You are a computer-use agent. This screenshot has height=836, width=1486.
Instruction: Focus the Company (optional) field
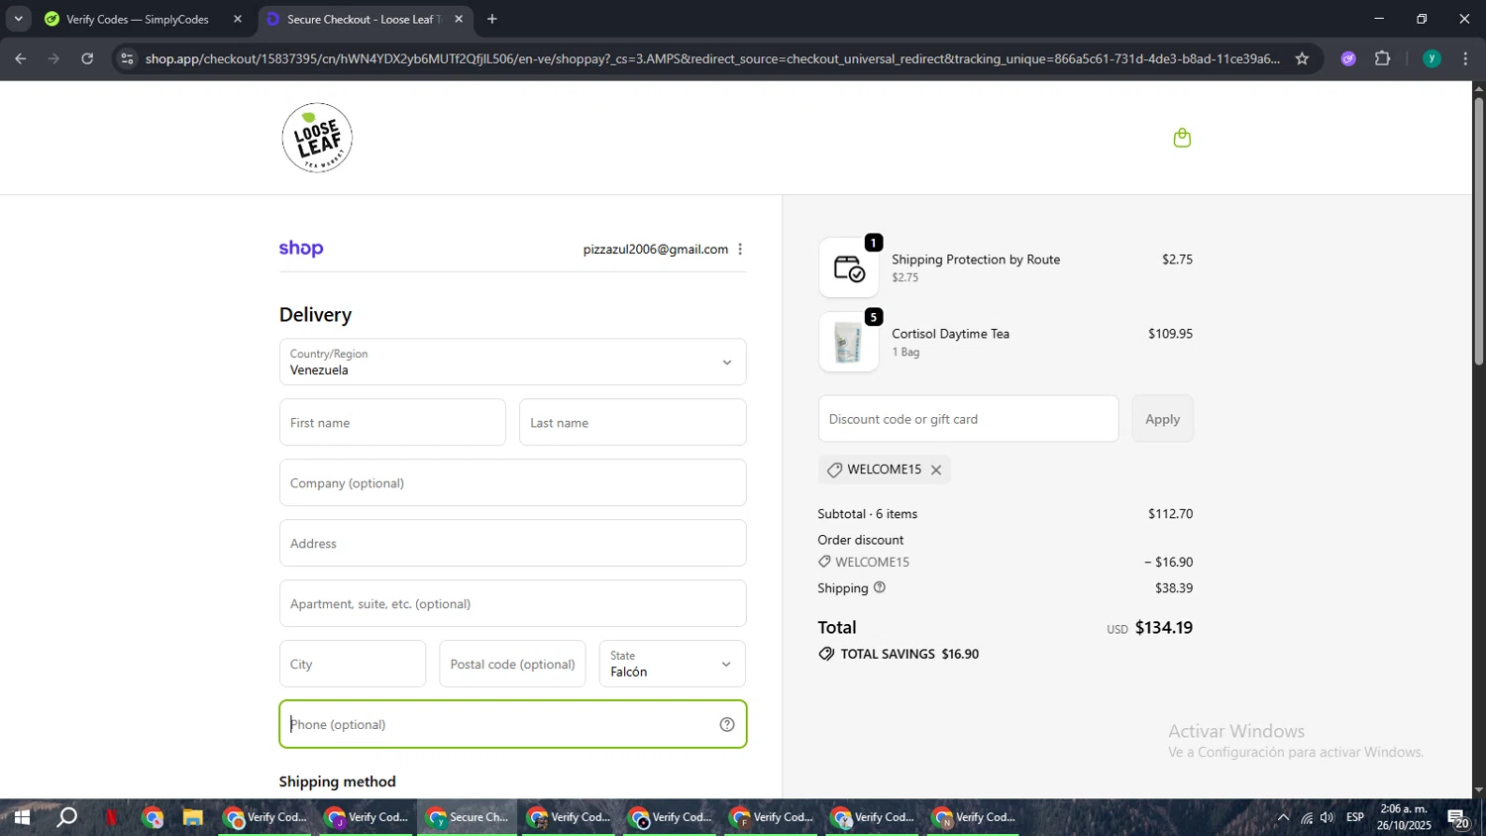coord(512,482)
